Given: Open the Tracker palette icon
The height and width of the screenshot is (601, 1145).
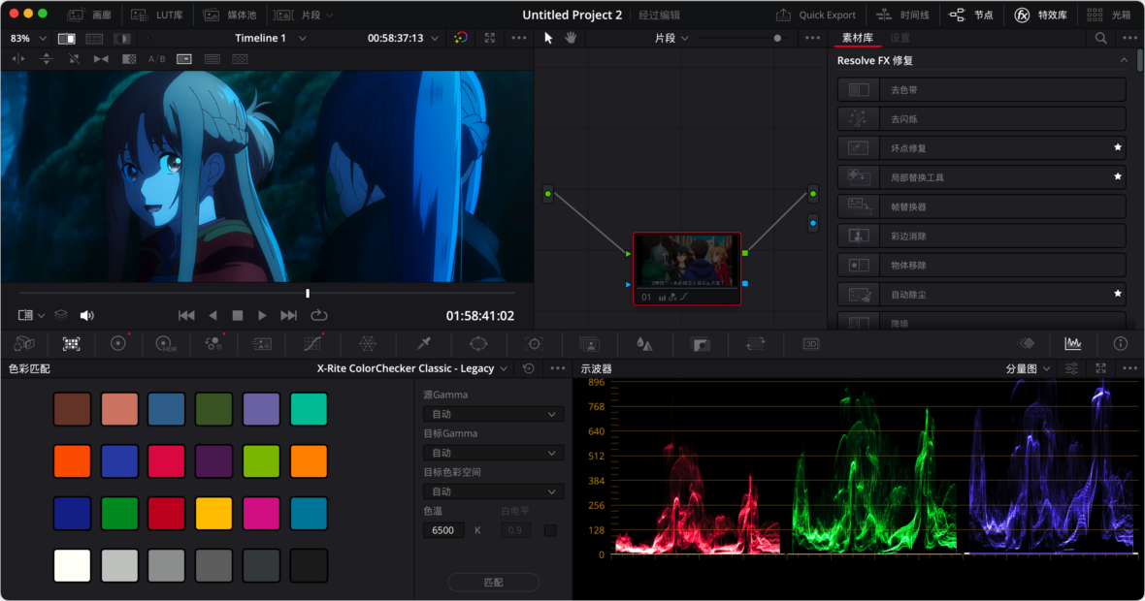Looking at the screenshot, I should (534, 344).
